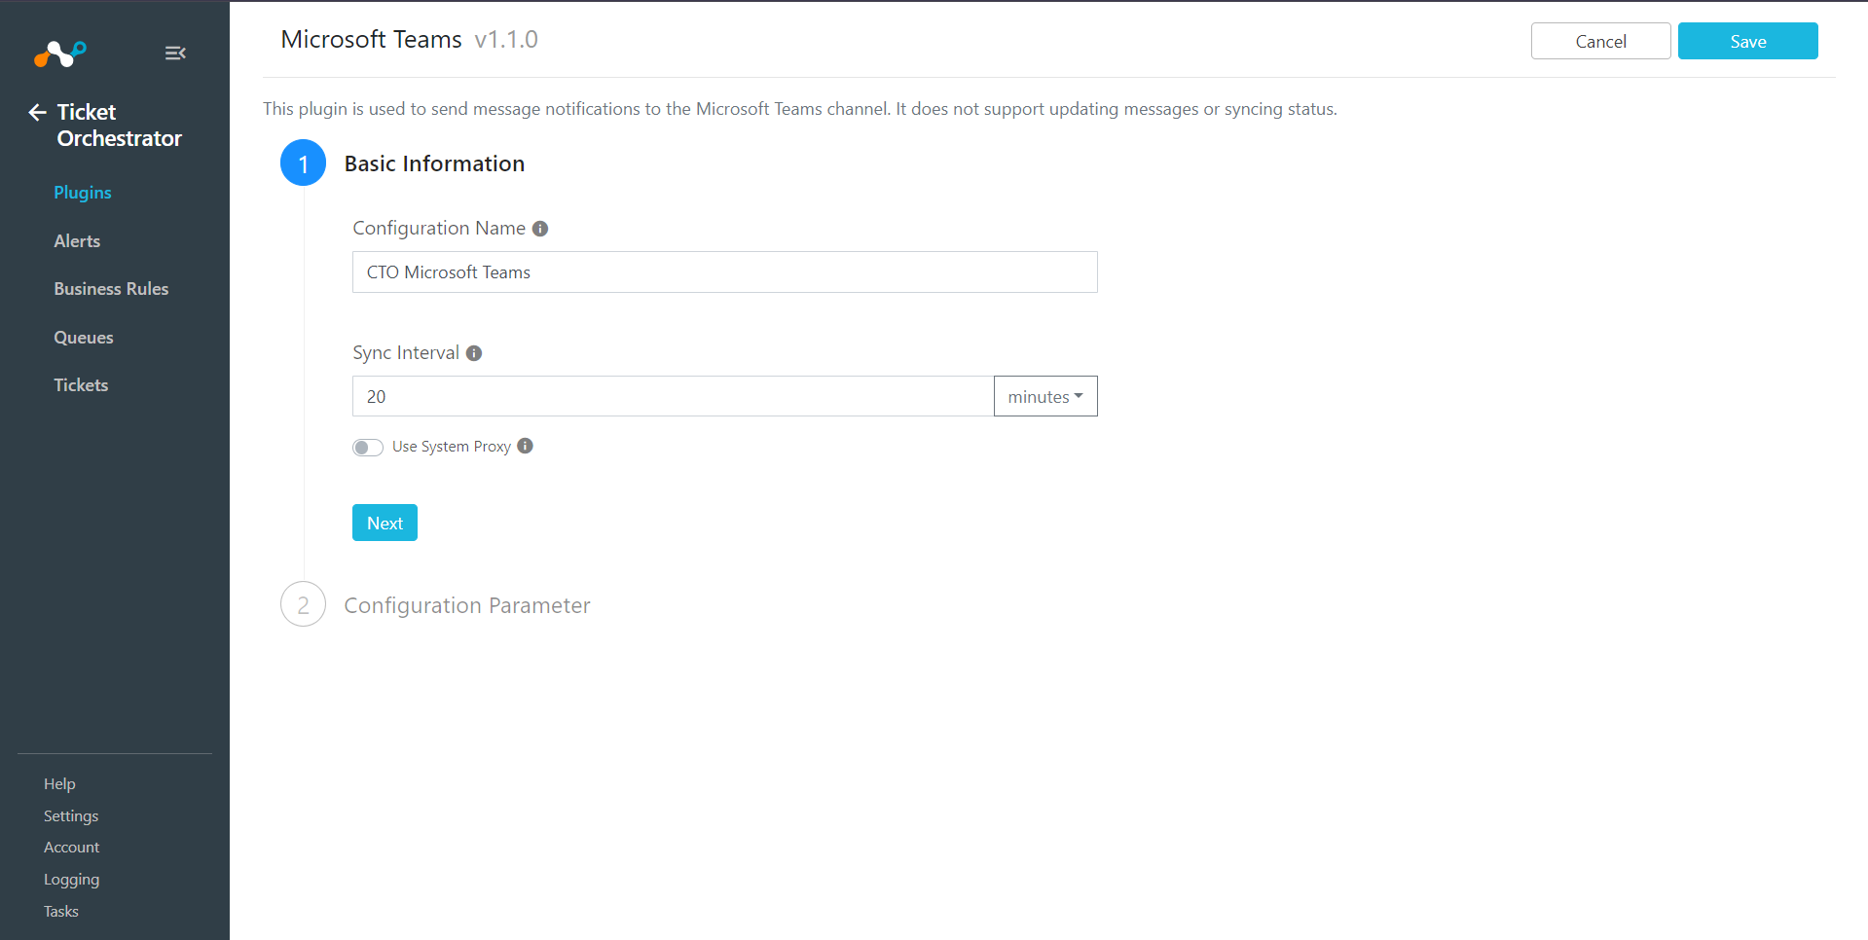Click the Ticket Orchestrator heading
1868x940 pixels.
[119, 126]
